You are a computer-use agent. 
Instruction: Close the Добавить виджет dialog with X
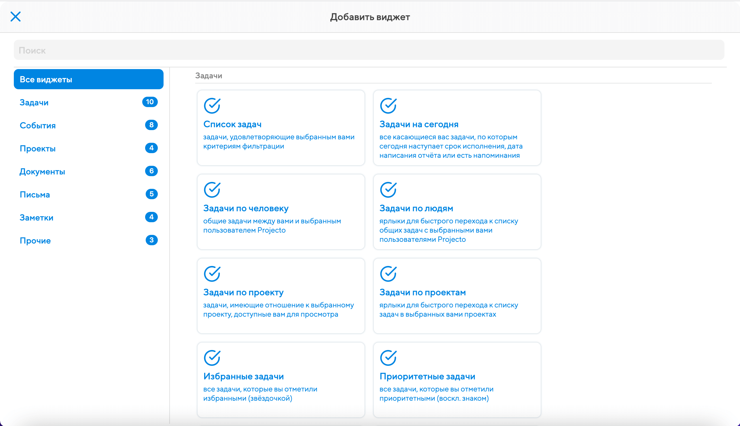(x=16, y=17)
